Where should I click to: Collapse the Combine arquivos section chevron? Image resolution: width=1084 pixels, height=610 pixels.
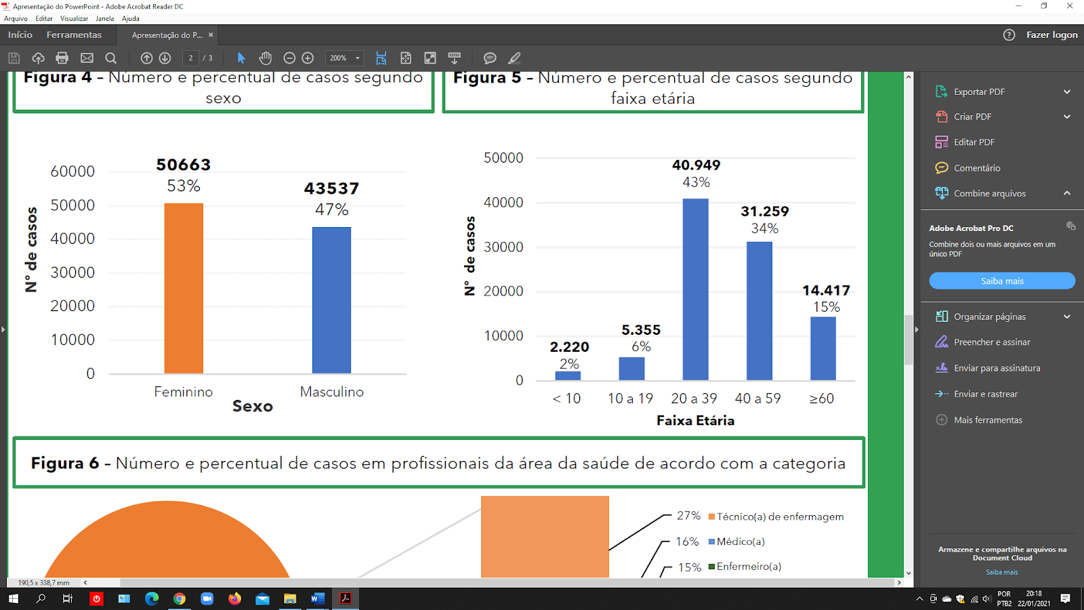coord(1067,193)
